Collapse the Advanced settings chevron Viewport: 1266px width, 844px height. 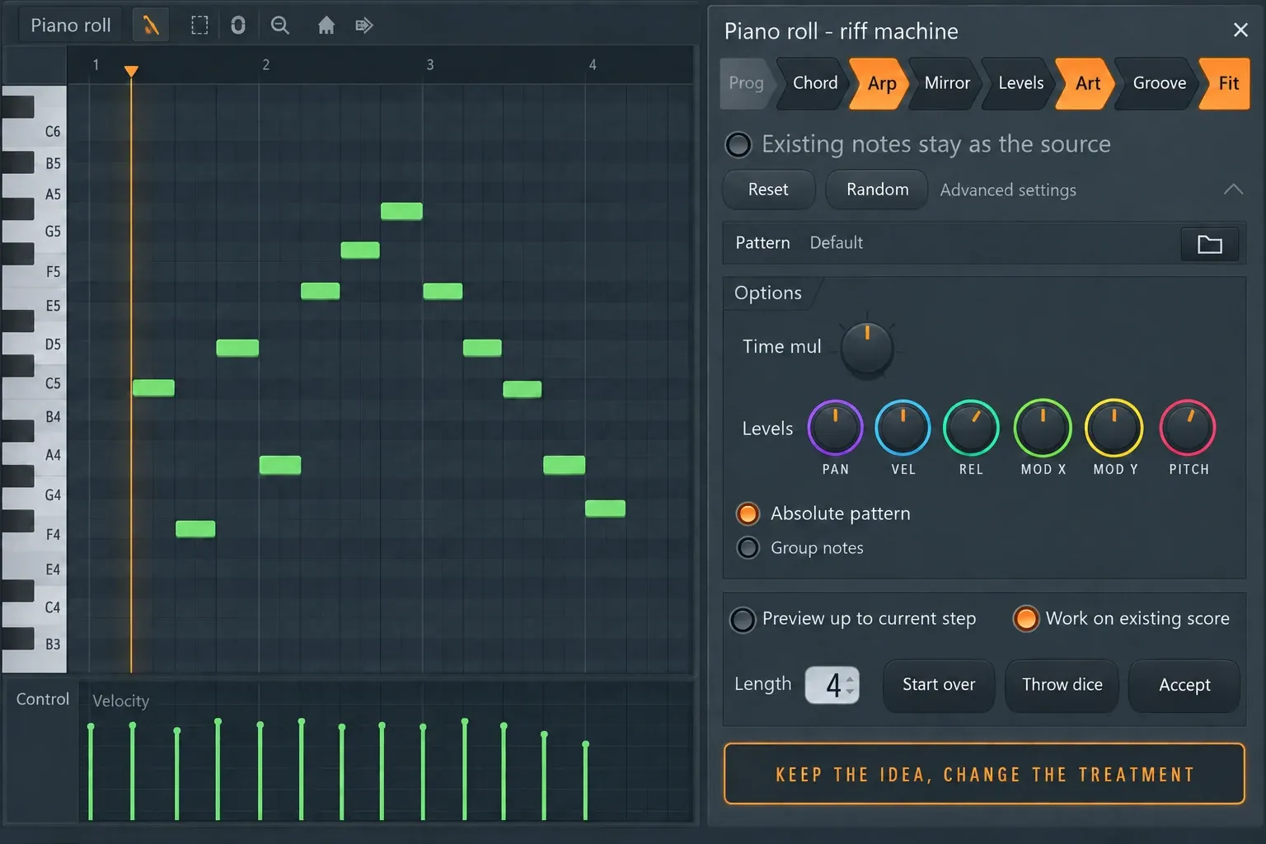[1233, 190]
